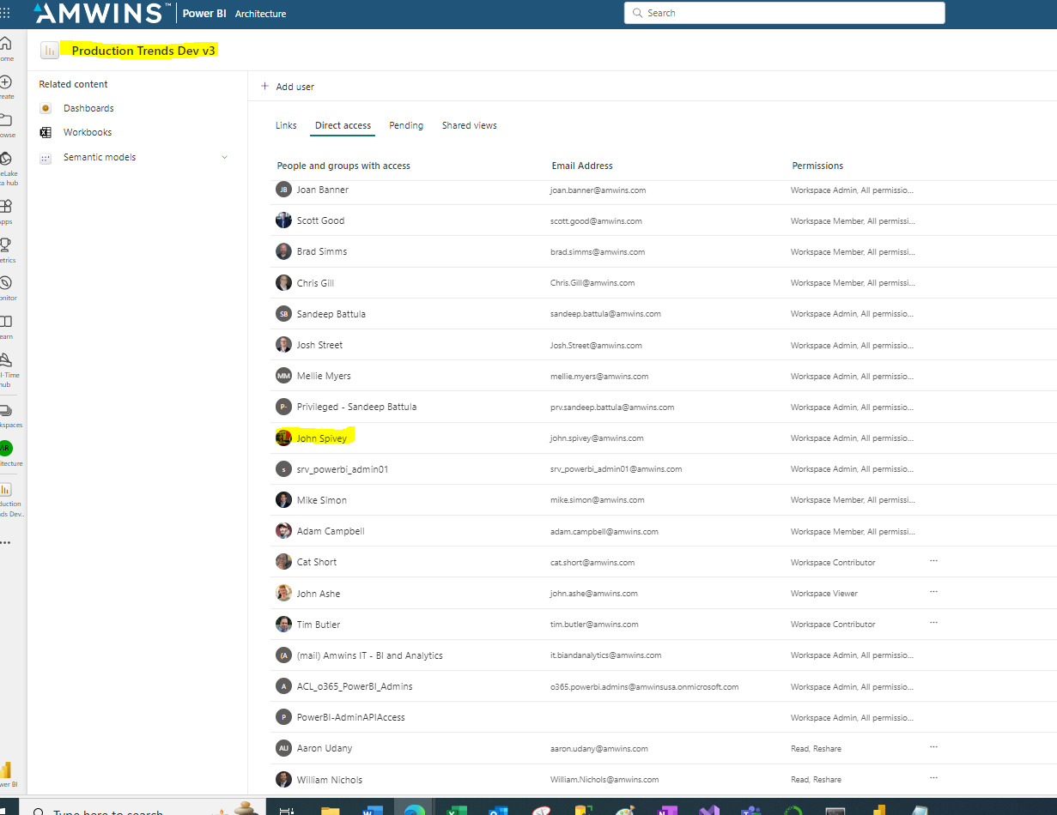Click the Brad Simms name
The width and height of the screenshot is (1057, 815).
[x=322, y=251]
